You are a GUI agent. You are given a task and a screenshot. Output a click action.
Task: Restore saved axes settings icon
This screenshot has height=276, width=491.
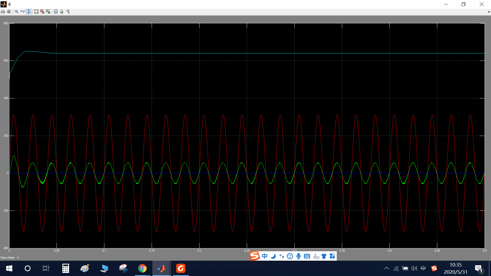pos(48,12)
